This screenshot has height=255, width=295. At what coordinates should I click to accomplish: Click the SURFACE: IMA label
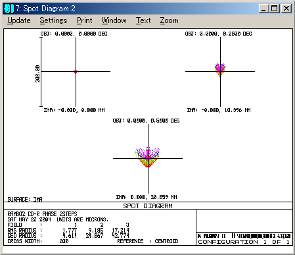pyautogui.click(x=25, y=199)
